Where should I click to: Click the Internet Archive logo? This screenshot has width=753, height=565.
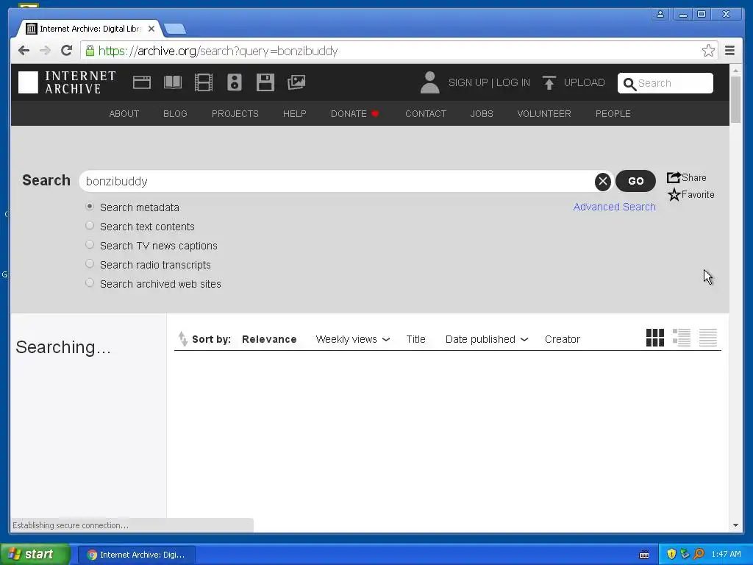(x=67, y=82)
